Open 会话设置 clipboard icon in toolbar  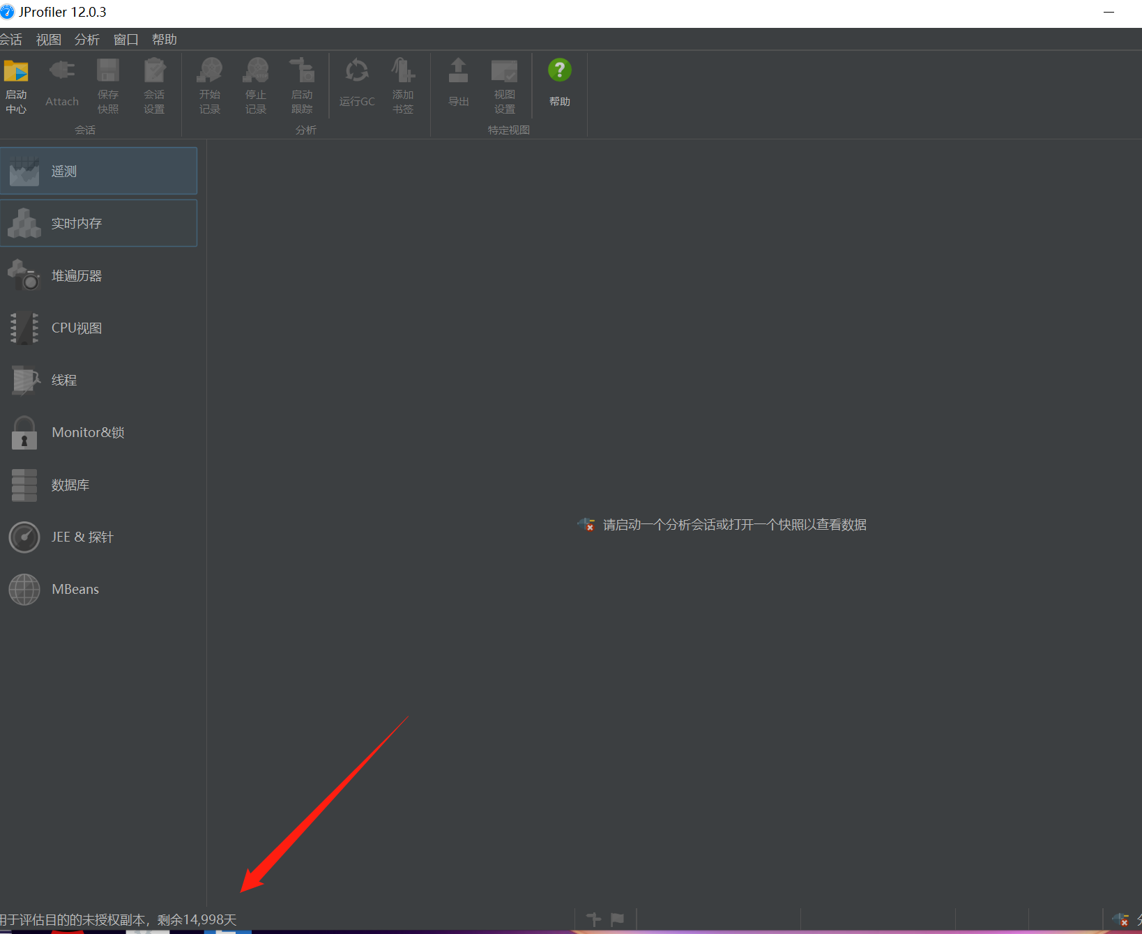(154, 71)
